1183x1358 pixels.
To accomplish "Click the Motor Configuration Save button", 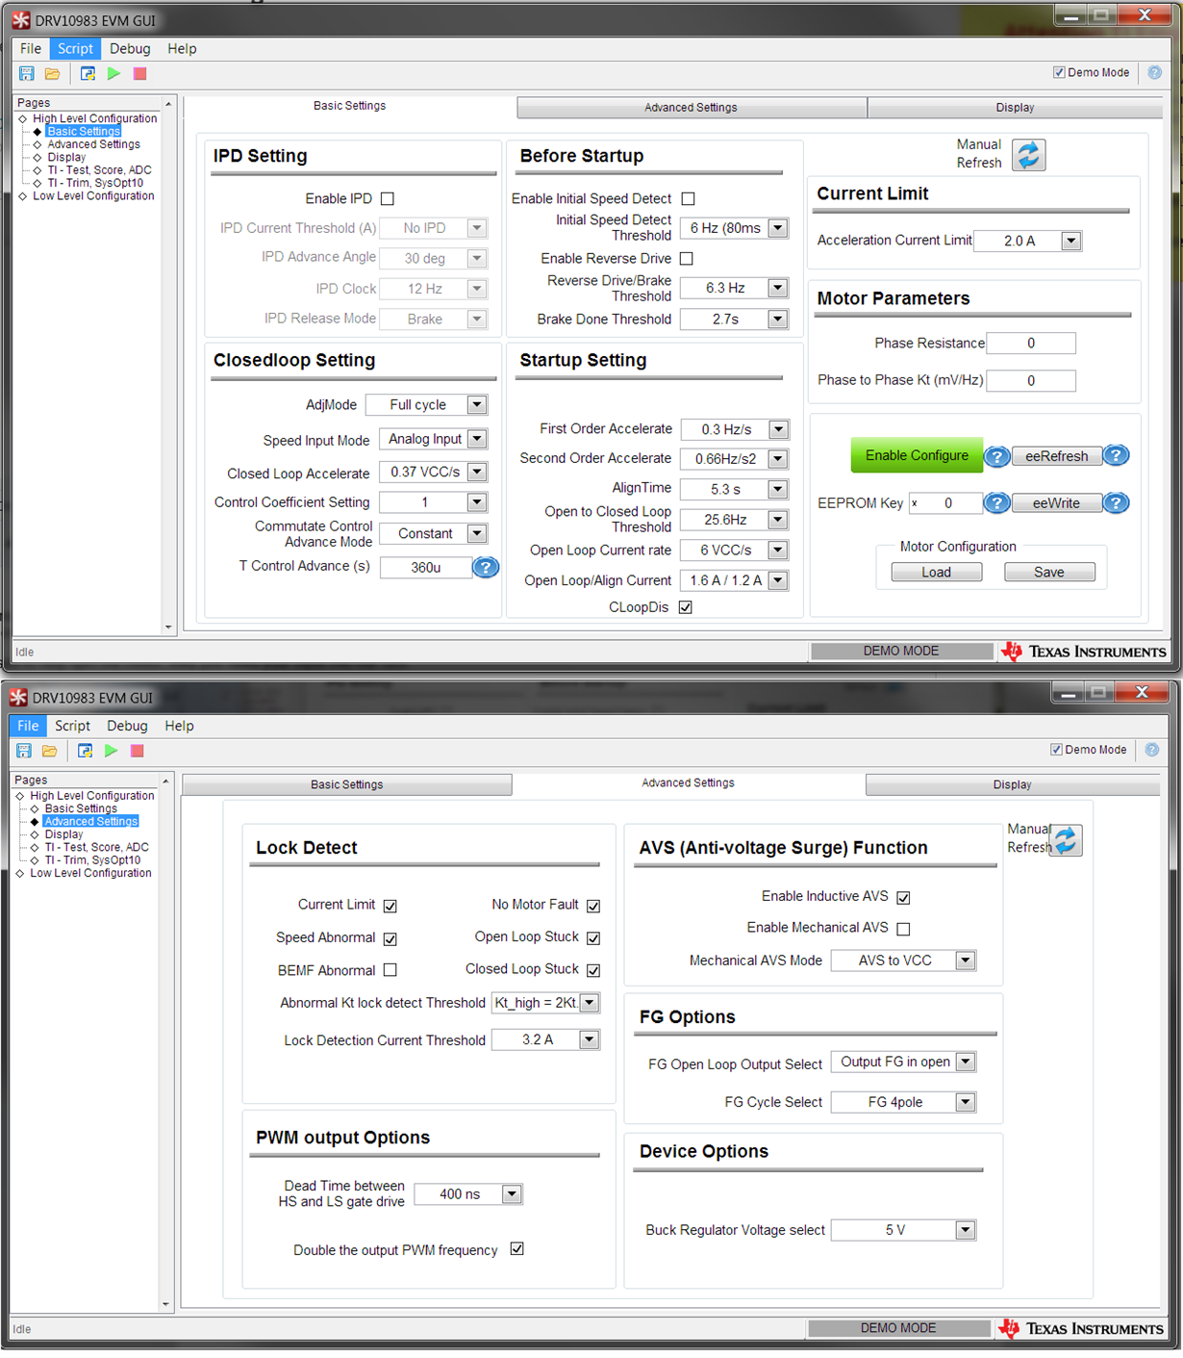I will tap(1049, 572).
